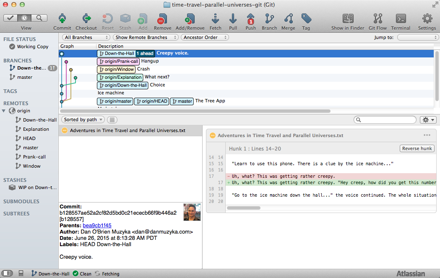Create a new branch with Branch icon
The height and width of the screenshot is (278, 440).
tap(269, 19)
